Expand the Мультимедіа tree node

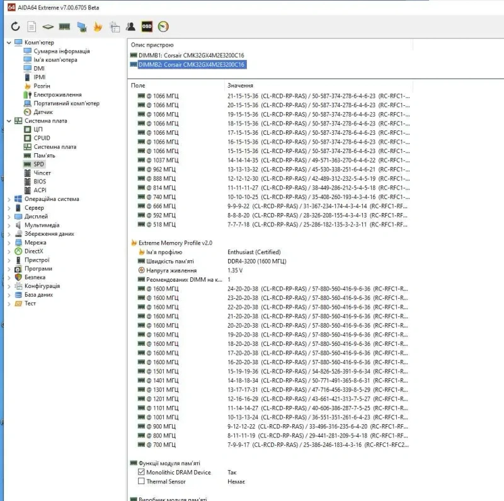pos(9,226)
